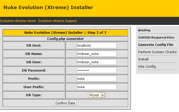Click the User Prefix input box
Image resolution: width=179 pixels, height=112 pixels.
pyautogui.click(x=96, y=87)
